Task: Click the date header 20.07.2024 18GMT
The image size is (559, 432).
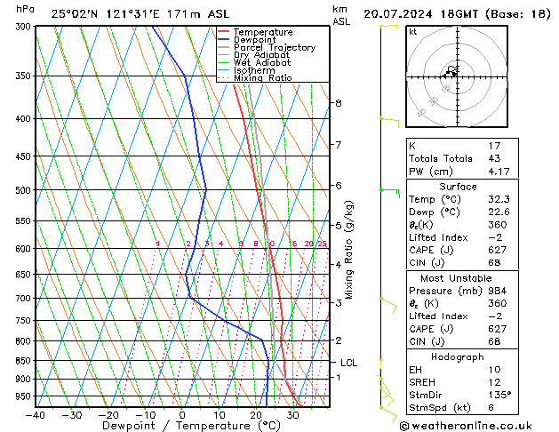Action: pyautogui.click(x=420, y=14)
